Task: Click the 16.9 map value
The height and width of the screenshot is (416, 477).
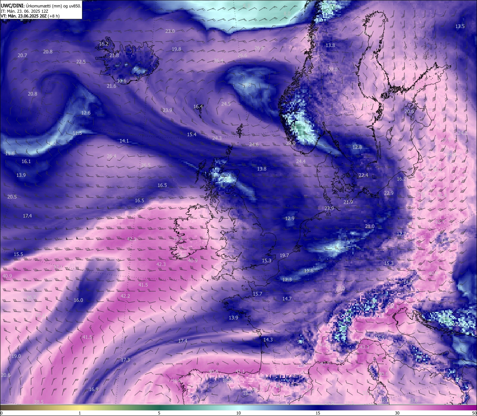Action: point(94,389)
